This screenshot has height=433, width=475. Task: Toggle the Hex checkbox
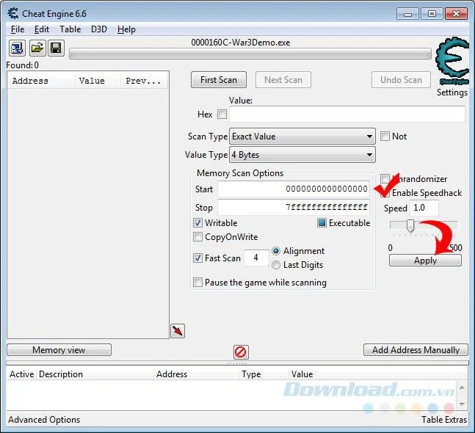click(x=222, y=114)
